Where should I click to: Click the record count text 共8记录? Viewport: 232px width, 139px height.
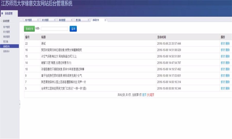point(121,95)
